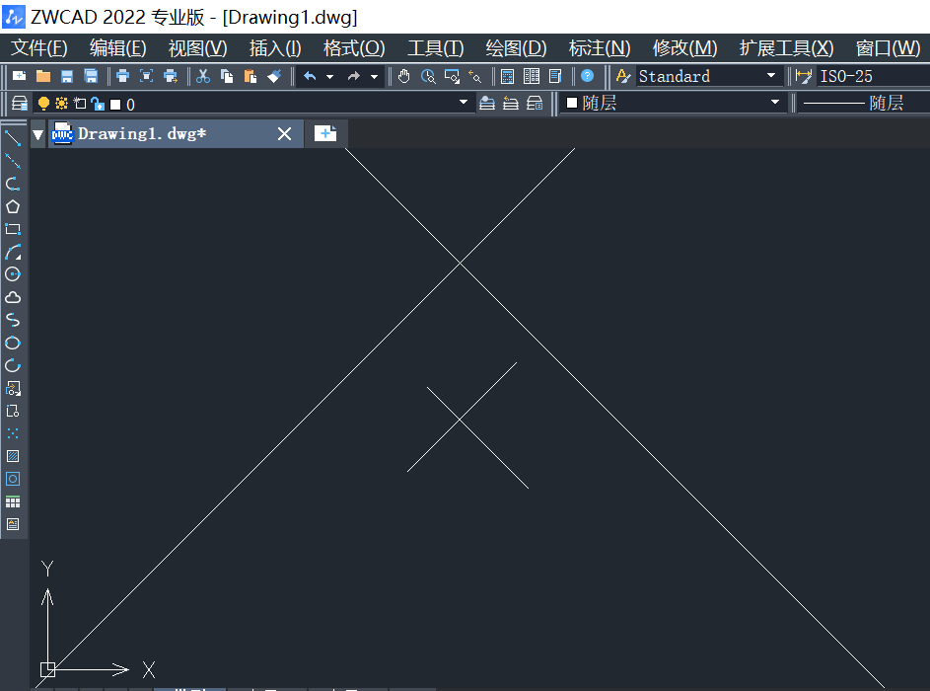Toggle layer 0 freeze sun icon

61,104
